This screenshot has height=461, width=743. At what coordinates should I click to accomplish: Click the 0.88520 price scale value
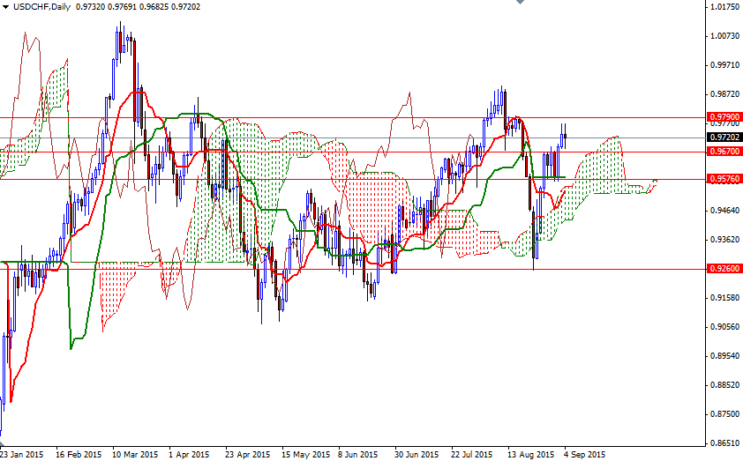pyautogui.click(x=725, y=385)
